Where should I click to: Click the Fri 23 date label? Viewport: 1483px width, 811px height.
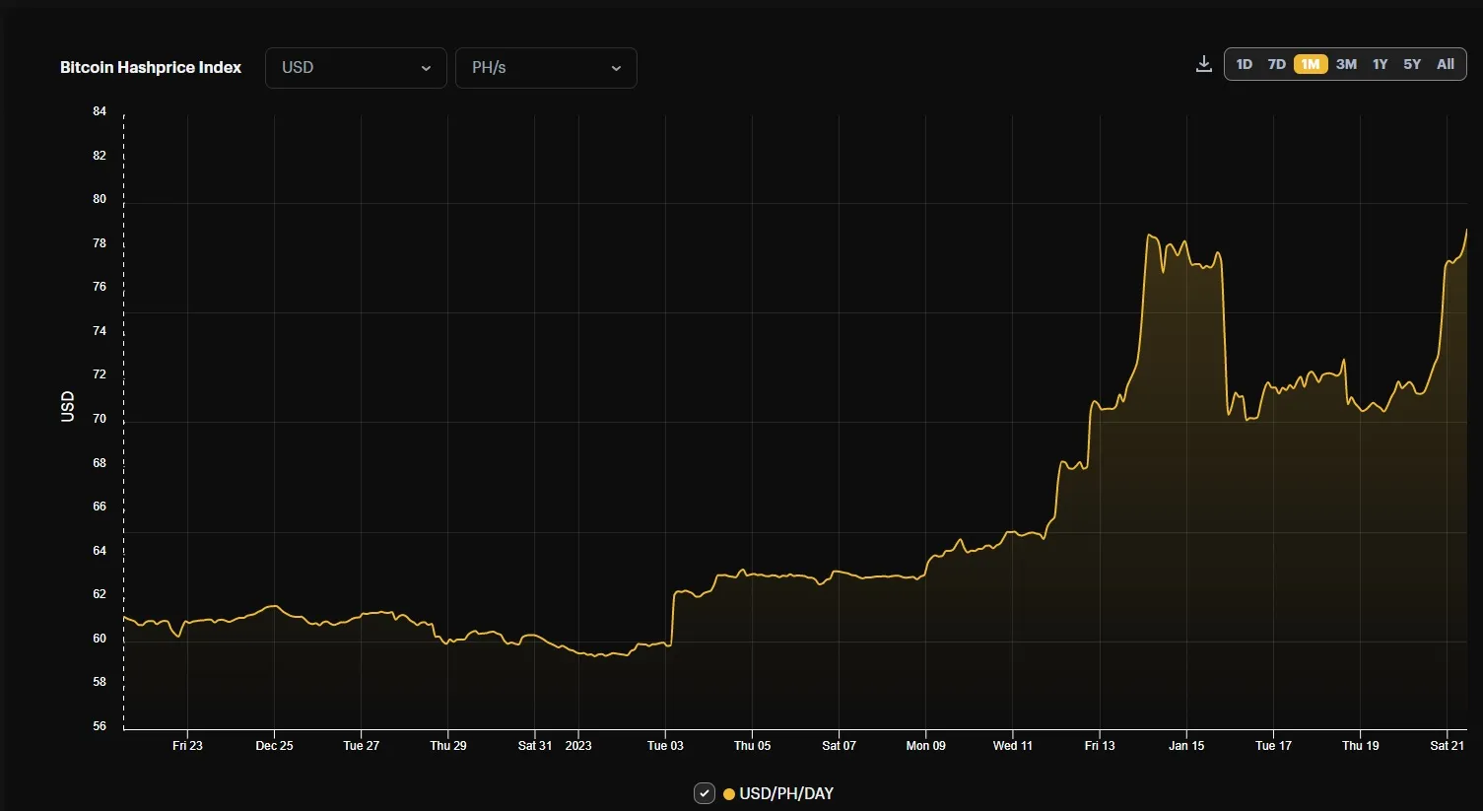187,746
